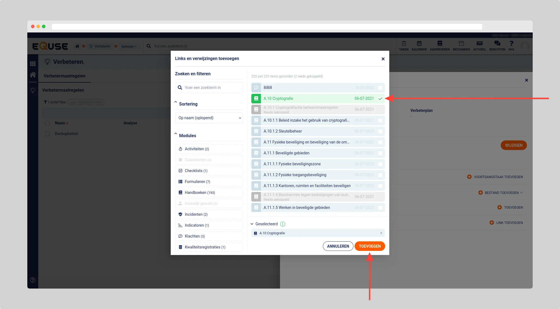Screen dimensions: 560x309
Task: Tick the checkbox for 8i8i8 item
Action: pos(380,88)
